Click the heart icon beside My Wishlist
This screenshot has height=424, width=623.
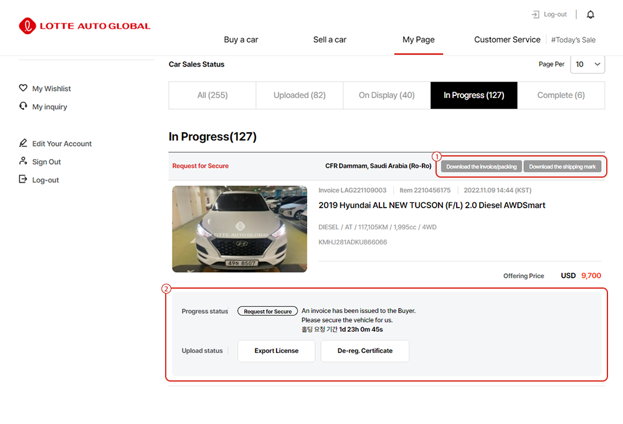click(23, 88)
